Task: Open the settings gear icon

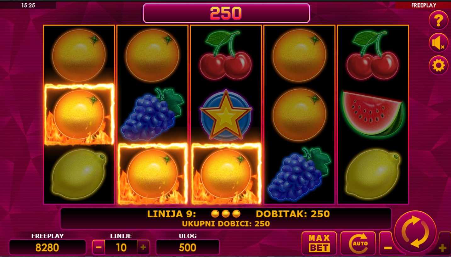Action: [438, 65]
